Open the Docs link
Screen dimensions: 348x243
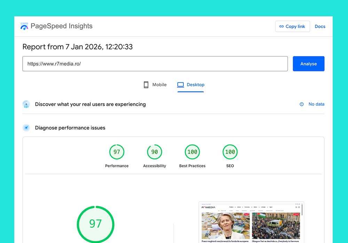click(x=320, y=26)
